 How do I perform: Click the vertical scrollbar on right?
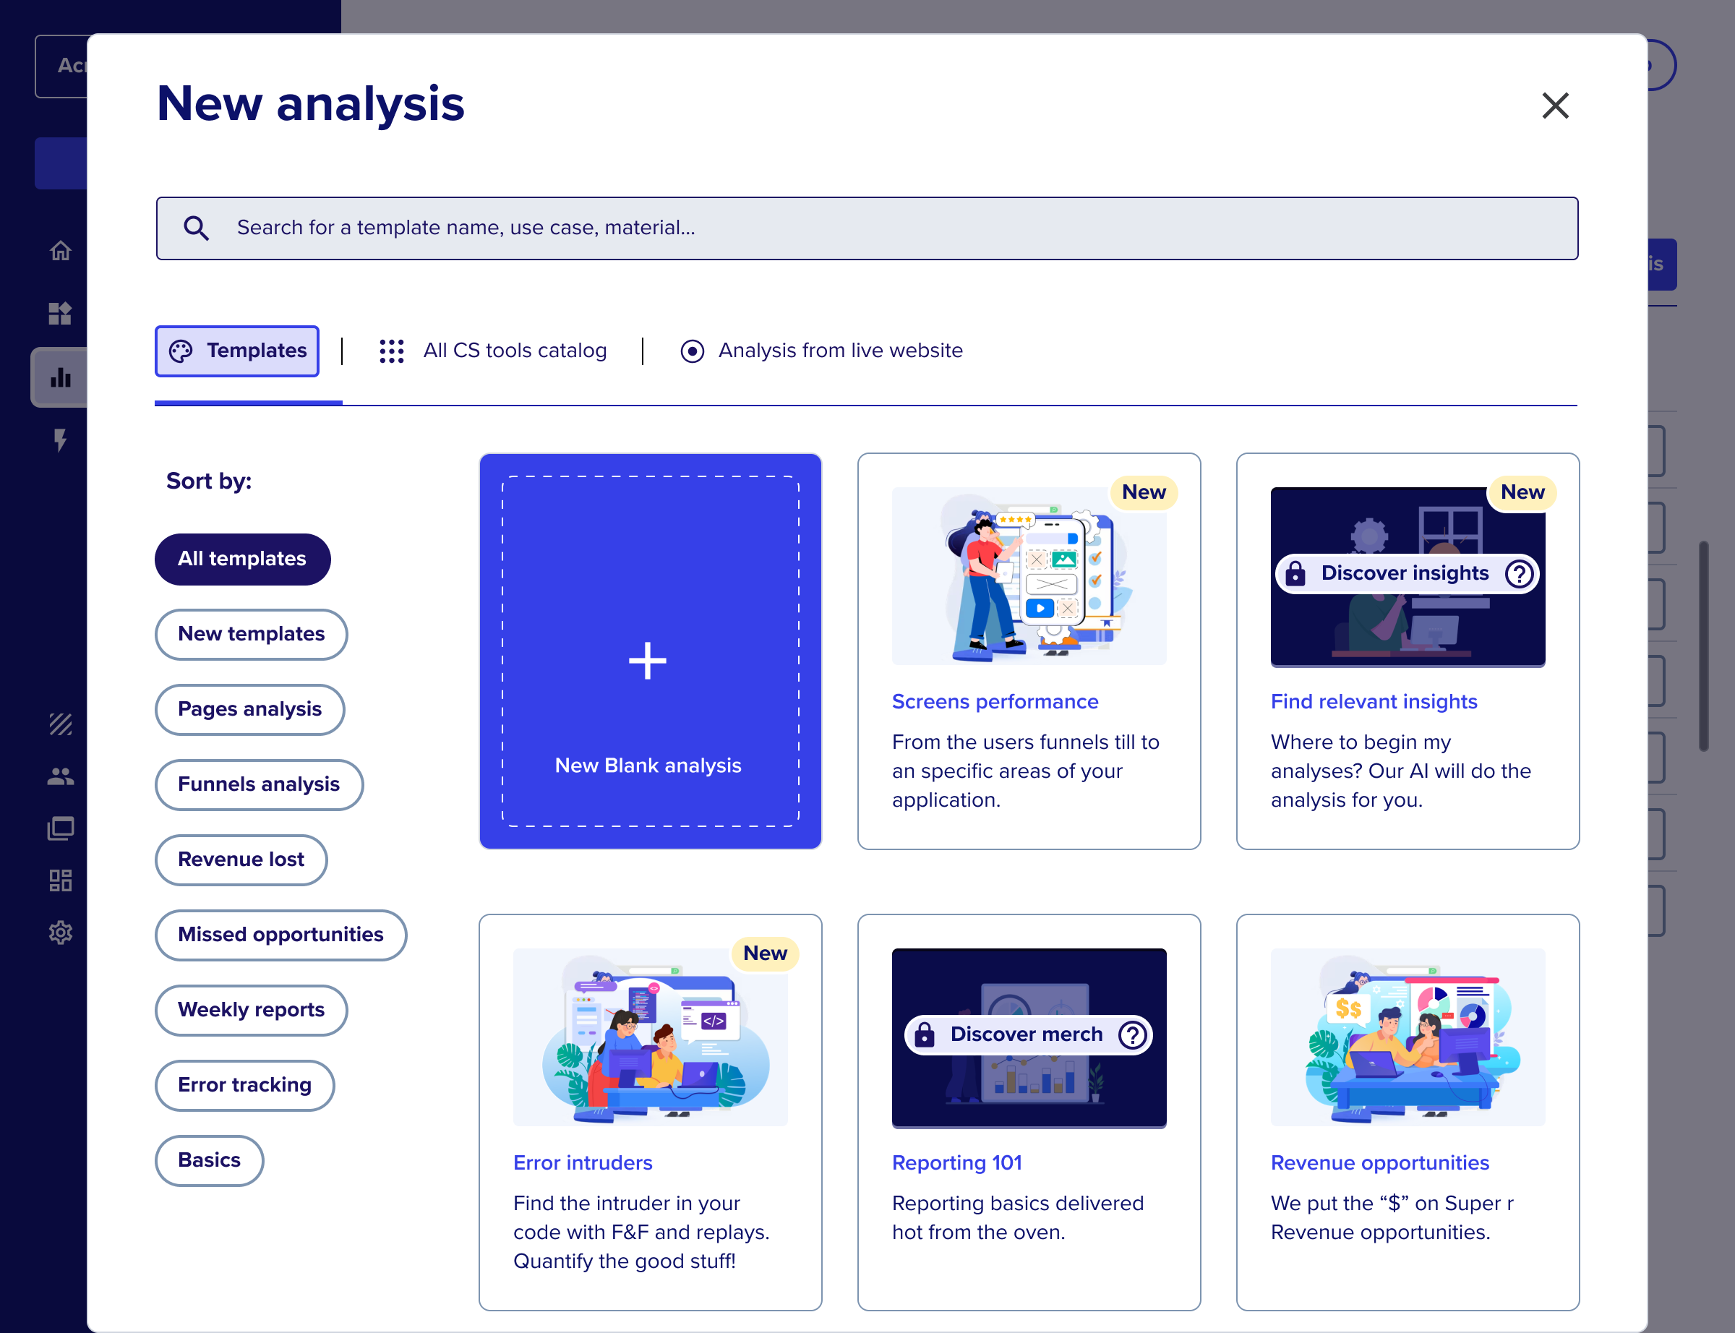click(x=1702, y=646)
